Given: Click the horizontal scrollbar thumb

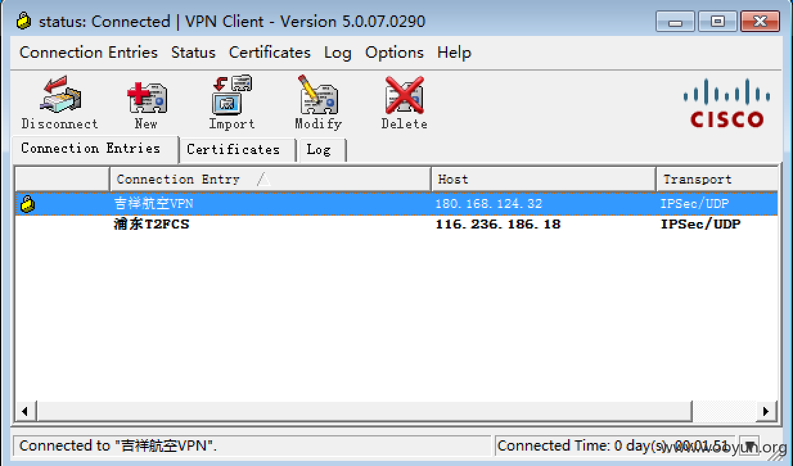Looking at the screenshot, I should point(364,411).
